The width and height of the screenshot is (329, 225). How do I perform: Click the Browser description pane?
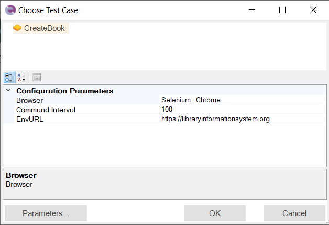pyautogui.click(x=165, y=184)
